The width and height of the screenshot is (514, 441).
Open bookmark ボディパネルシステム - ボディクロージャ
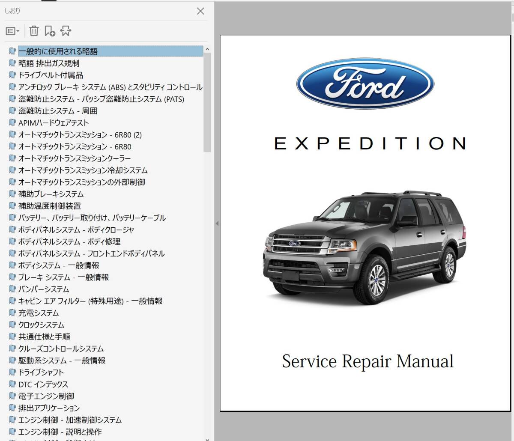coord(76,230)
